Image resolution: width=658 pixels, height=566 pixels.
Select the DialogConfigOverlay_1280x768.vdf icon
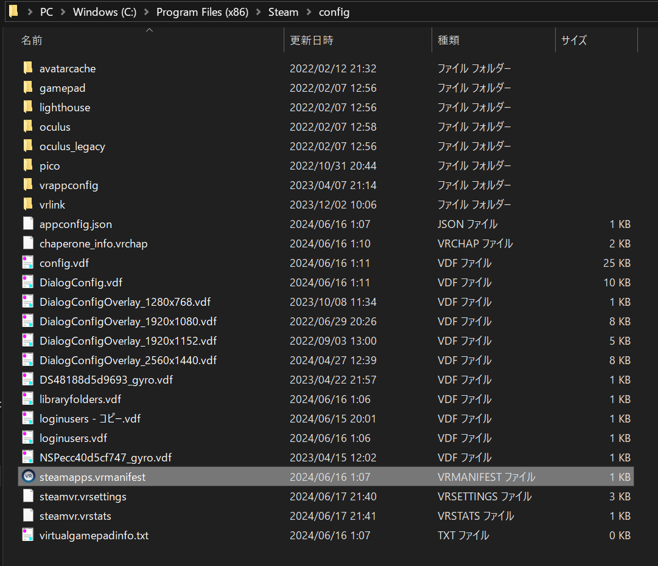[28, 302]
